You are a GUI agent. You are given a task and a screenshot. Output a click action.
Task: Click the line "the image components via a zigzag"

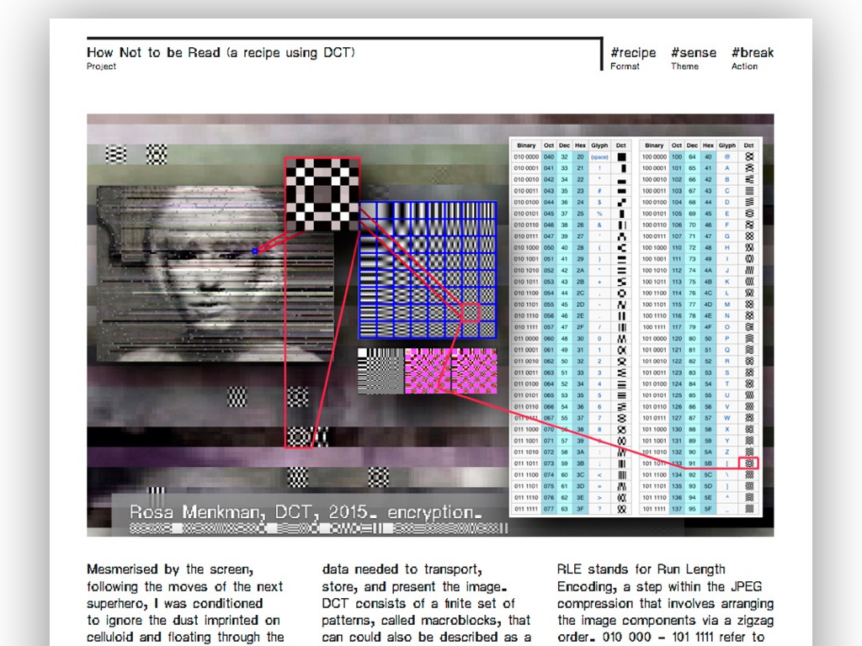pyautogui.click(x=665, y=620)
